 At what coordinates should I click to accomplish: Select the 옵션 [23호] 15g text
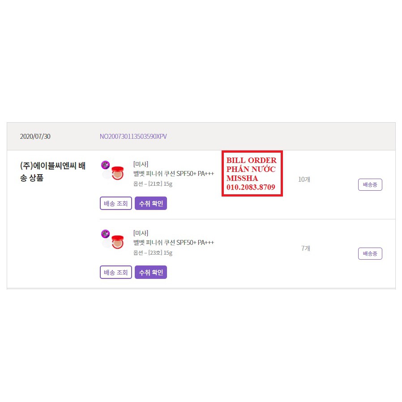[x=153, y=253]
